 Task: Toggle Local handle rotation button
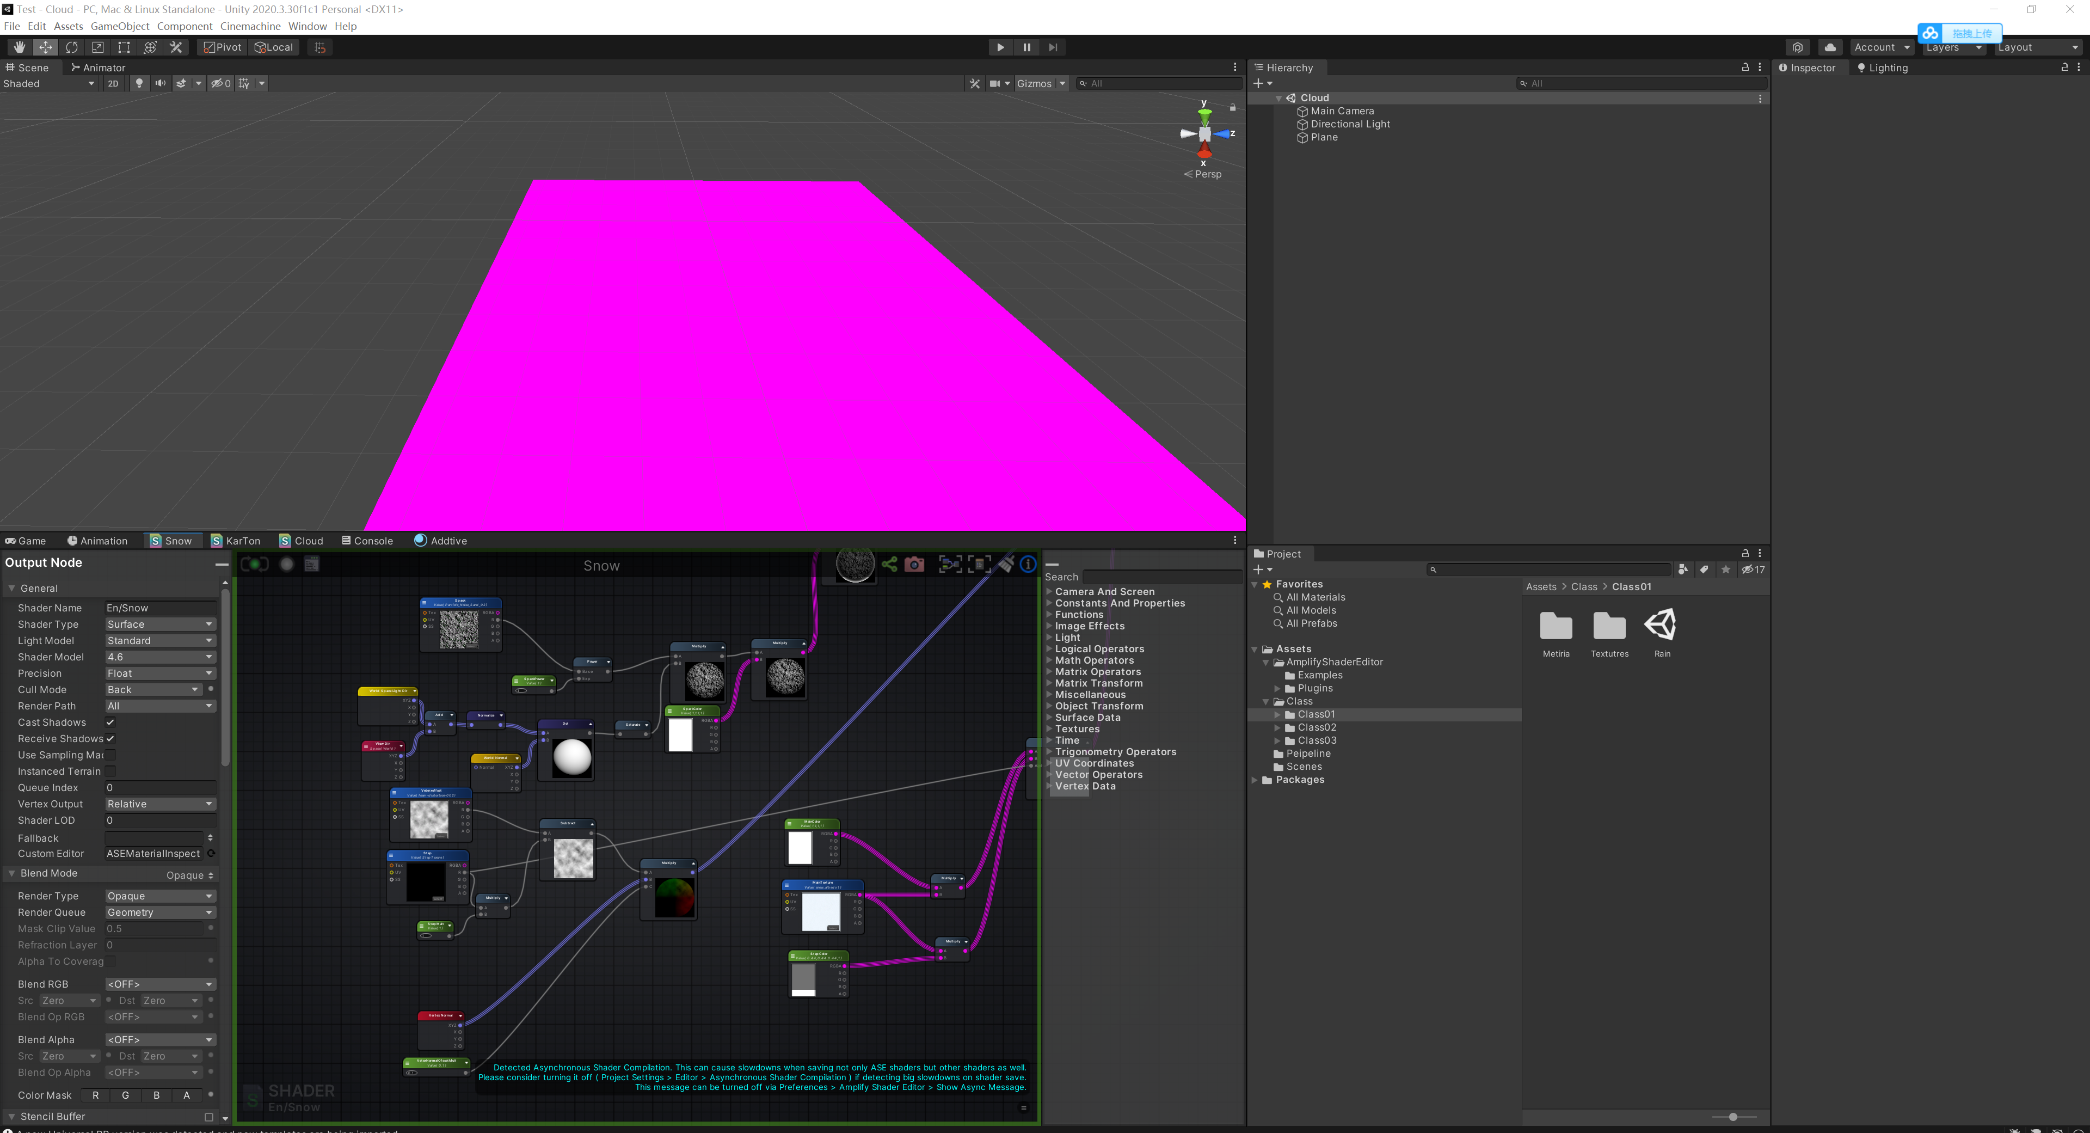coord(273,47)
